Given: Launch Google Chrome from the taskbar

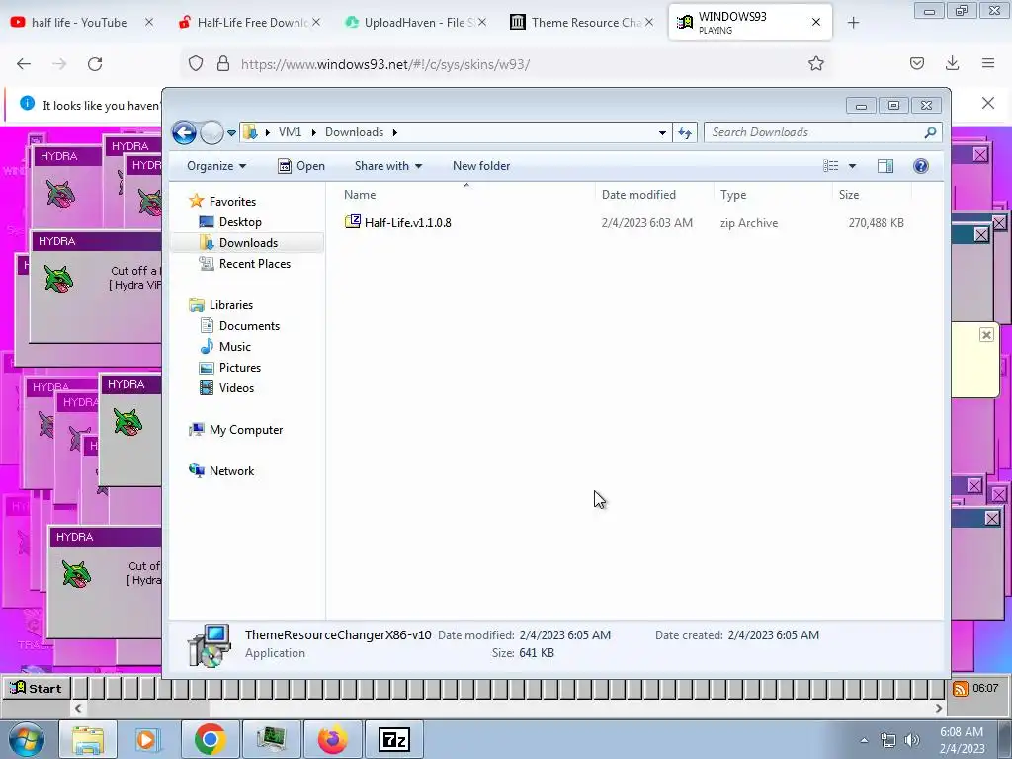Looking at the screenshot, I should (x=210, y=739).
